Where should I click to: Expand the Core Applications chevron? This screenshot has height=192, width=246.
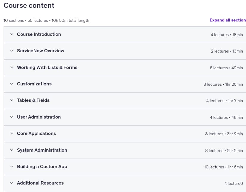[12, 133]
